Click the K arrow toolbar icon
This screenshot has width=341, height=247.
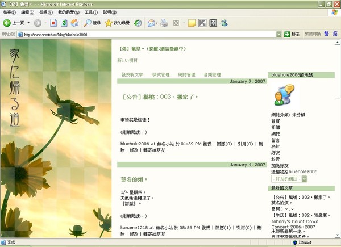[x=202, y=23]
